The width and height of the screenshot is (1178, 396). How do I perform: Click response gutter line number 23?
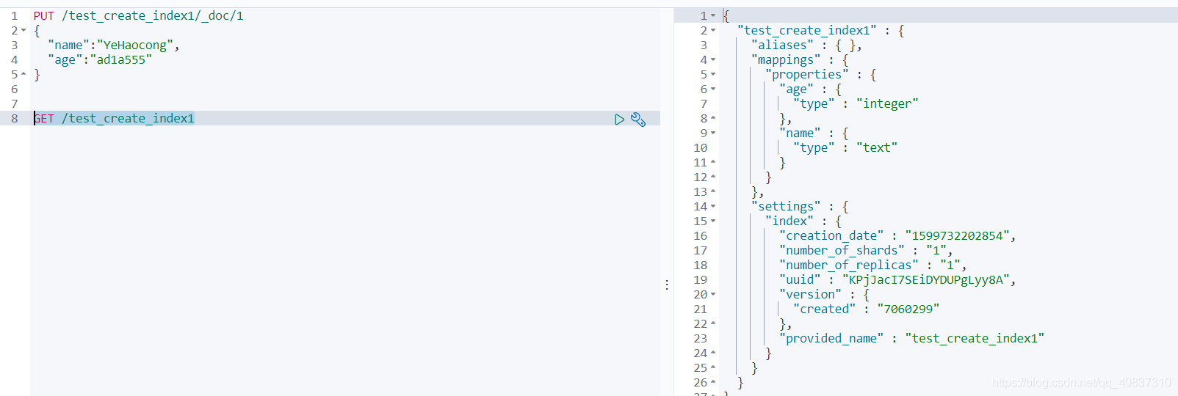[x=701, y=338]
